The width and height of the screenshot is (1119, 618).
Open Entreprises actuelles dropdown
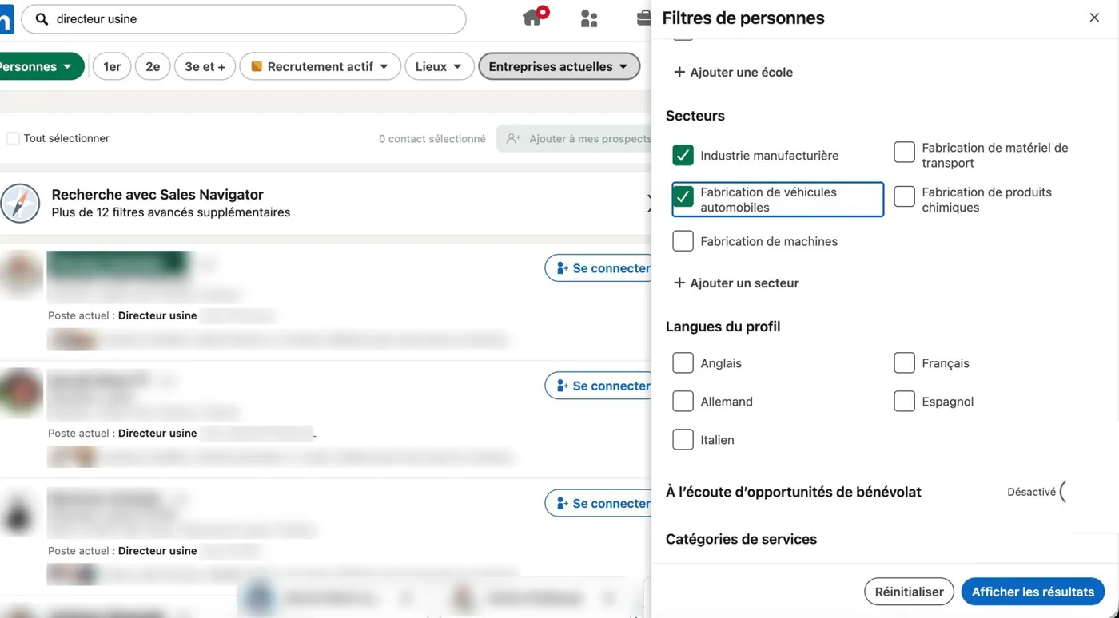click(559, 66)
